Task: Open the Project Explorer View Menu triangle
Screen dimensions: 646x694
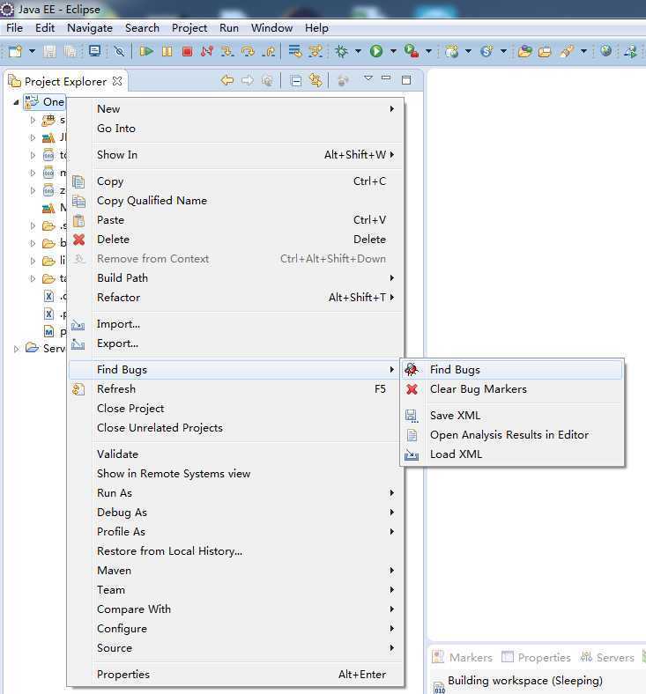Action: point(368,78)
